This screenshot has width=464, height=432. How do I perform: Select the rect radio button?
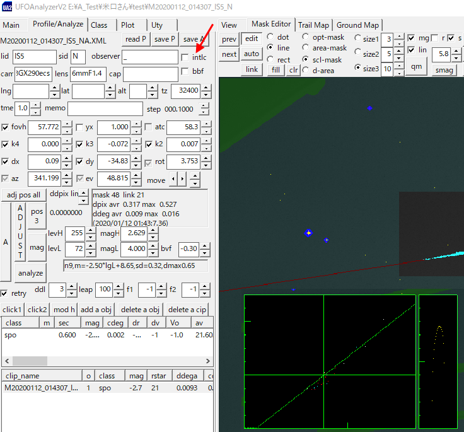tap(270, 60)
